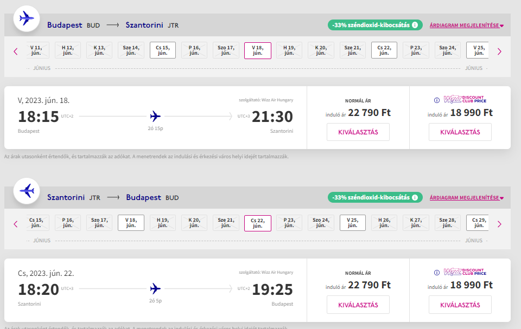
Task: Select return date V 25, jún.
Action: coord(353,223)
